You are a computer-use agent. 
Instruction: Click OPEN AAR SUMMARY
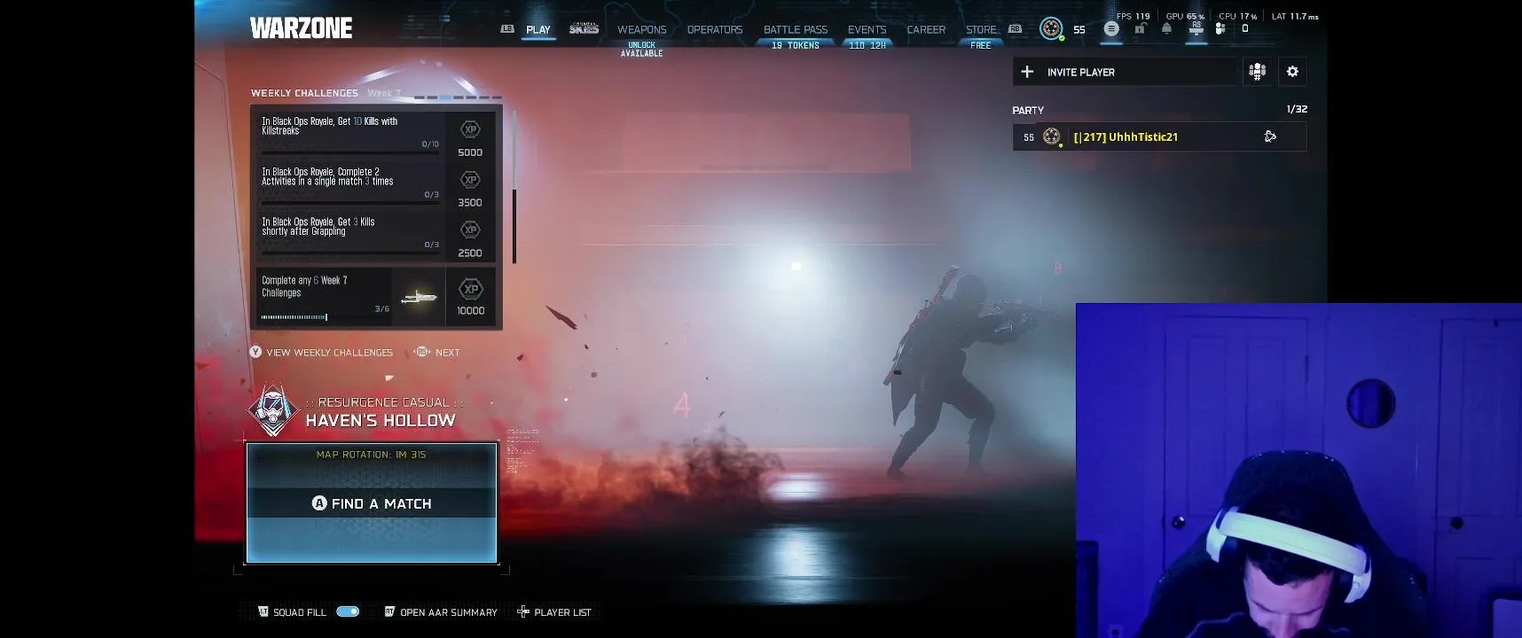coord(448,612)
